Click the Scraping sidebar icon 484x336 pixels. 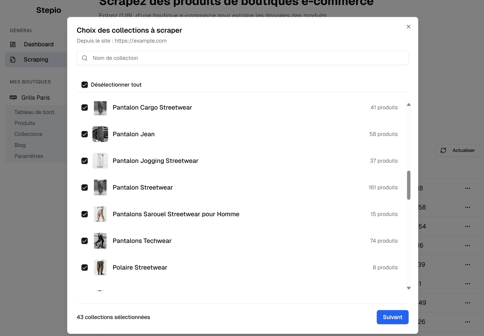[13, 60]
